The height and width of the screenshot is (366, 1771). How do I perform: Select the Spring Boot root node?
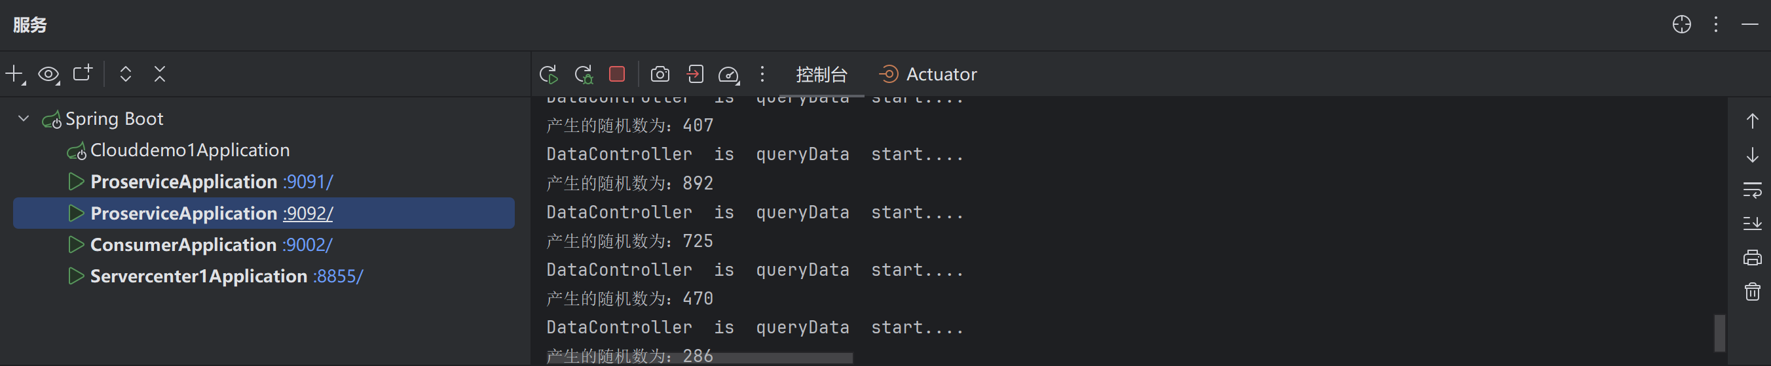click(114, 119)
